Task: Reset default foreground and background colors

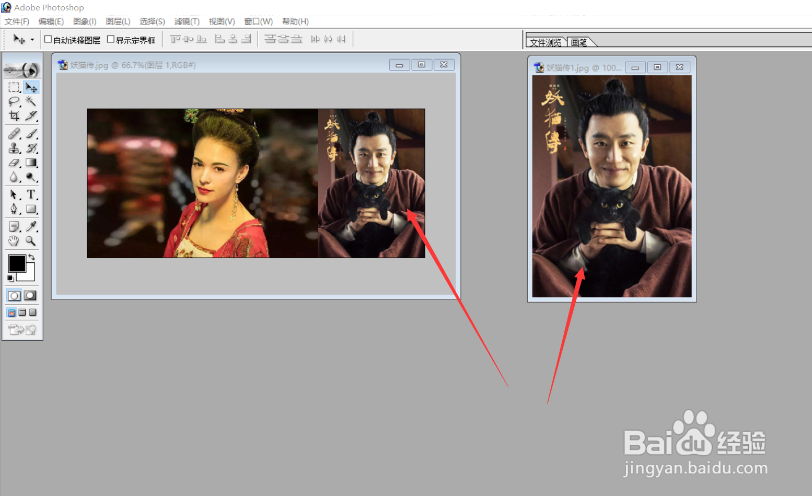Action: (x=10, y=279)
